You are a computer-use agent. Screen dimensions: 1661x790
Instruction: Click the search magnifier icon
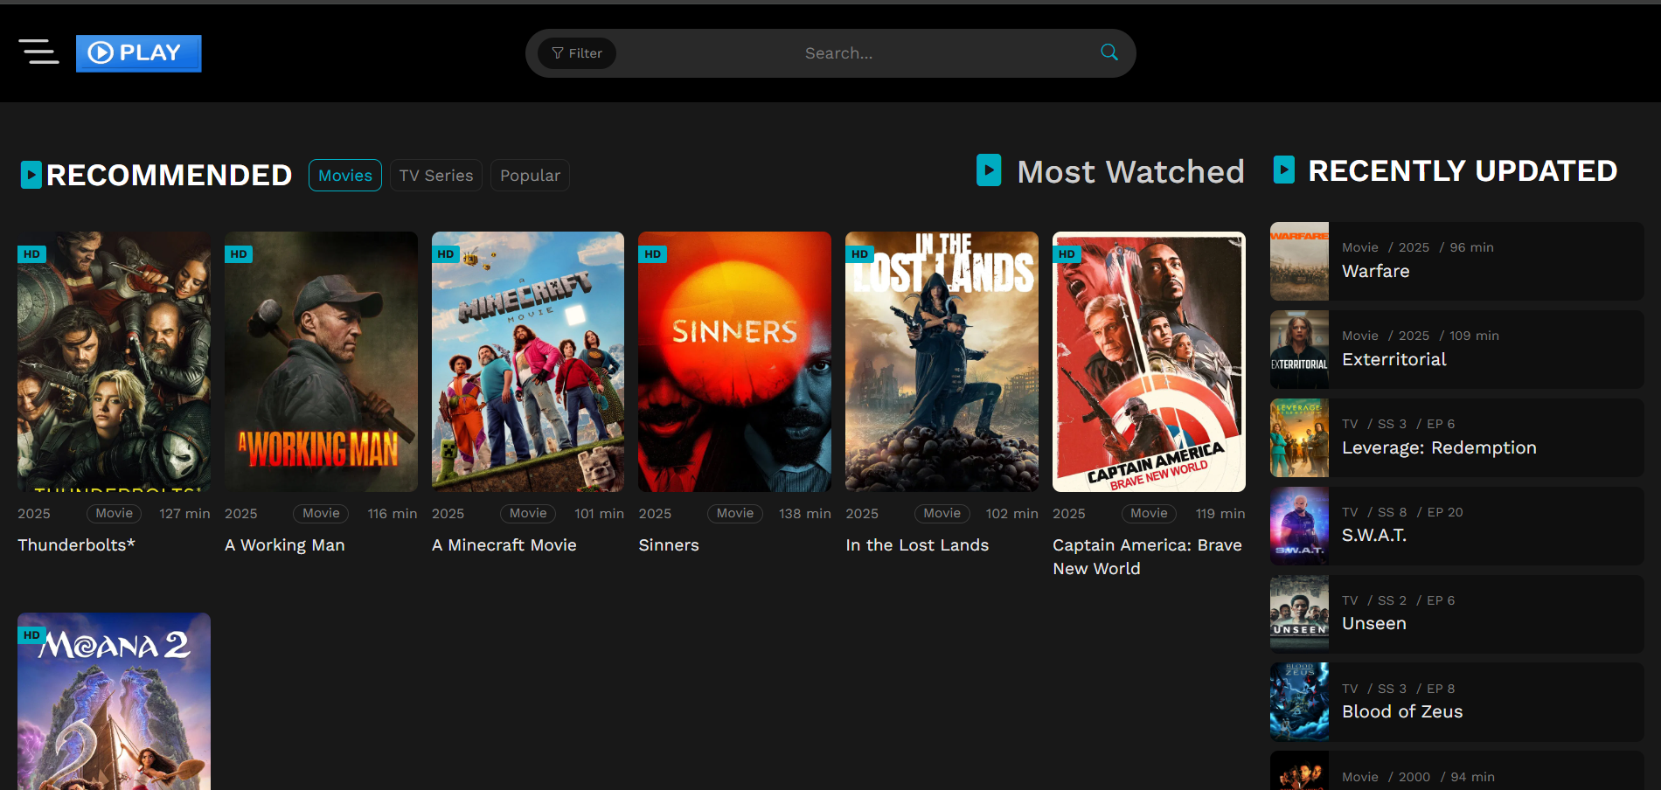click(x=1109, y=52)
